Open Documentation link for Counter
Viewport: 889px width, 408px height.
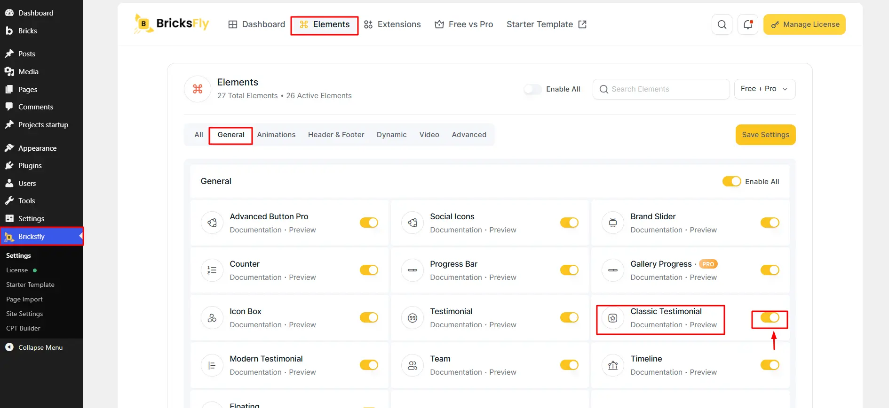(x=255, y=277)
